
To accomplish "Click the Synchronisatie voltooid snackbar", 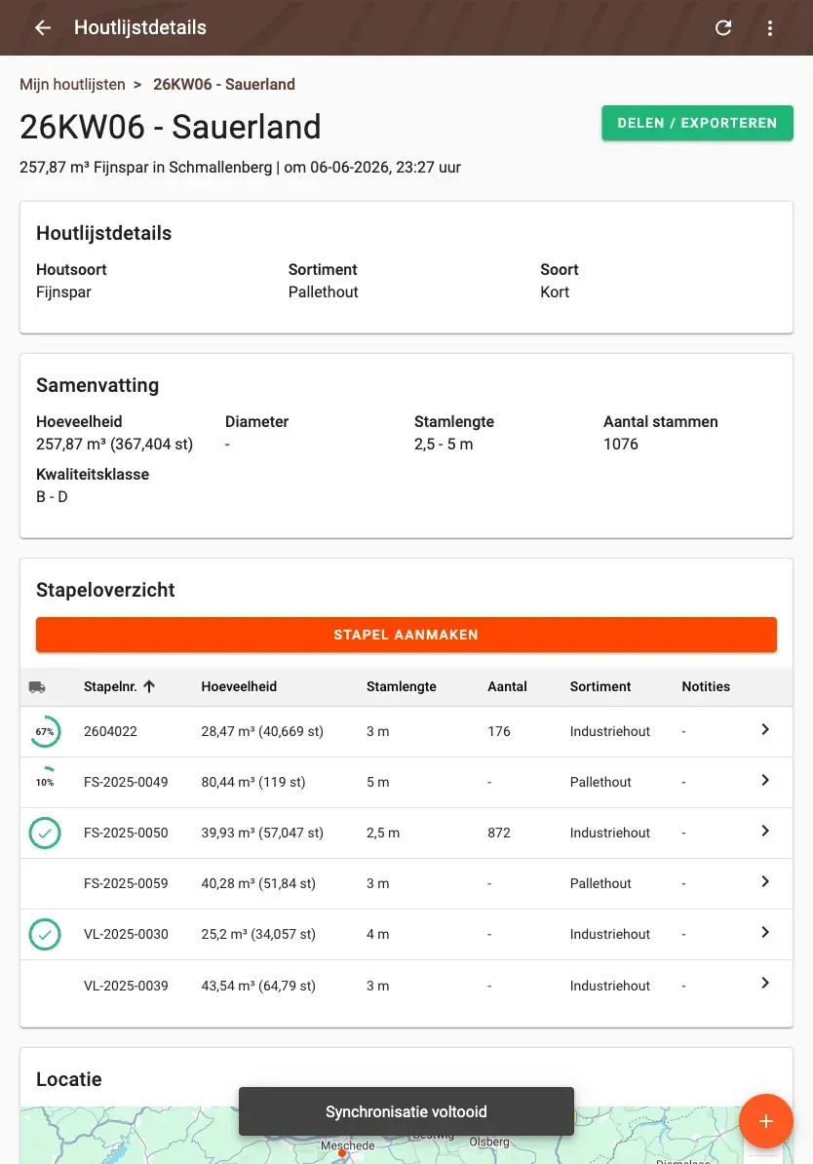I will (406, 1111).
